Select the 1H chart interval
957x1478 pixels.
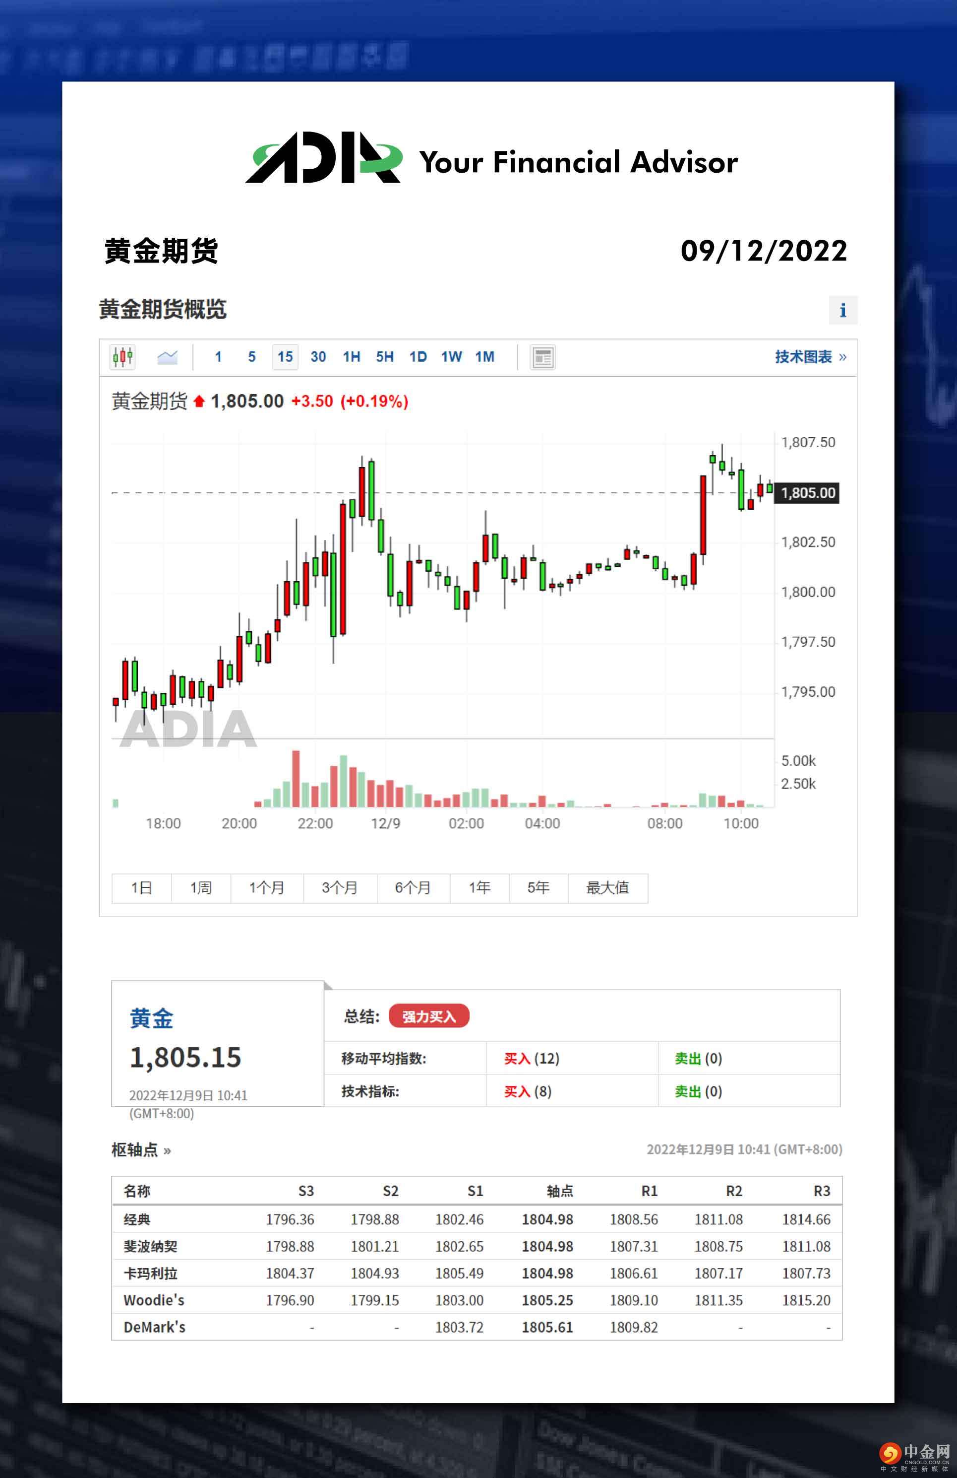click(351, 357)
